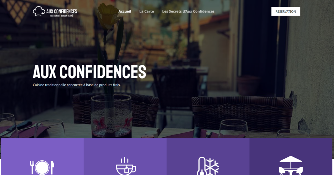
Task: Go to Les Secrets d'Aux Confidences
Action: (188, 11)
